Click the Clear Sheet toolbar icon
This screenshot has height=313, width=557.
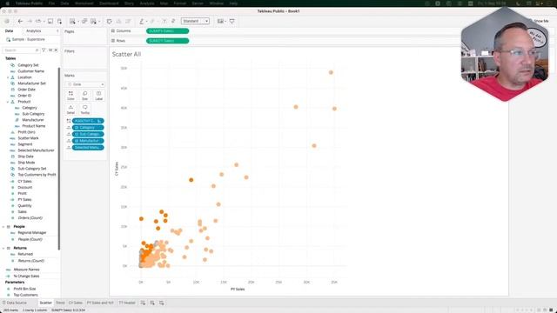click(93, 21)
